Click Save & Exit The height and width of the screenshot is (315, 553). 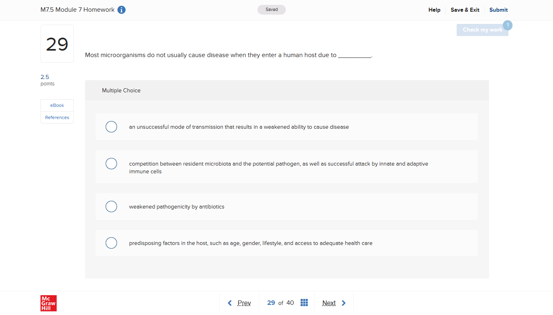tap(465, 10)
